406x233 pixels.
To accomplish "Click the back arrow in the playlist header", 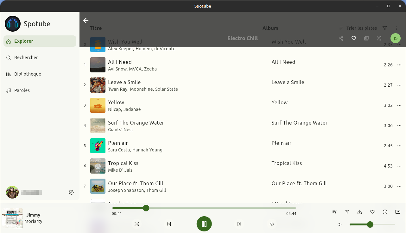I will [86, 21].
